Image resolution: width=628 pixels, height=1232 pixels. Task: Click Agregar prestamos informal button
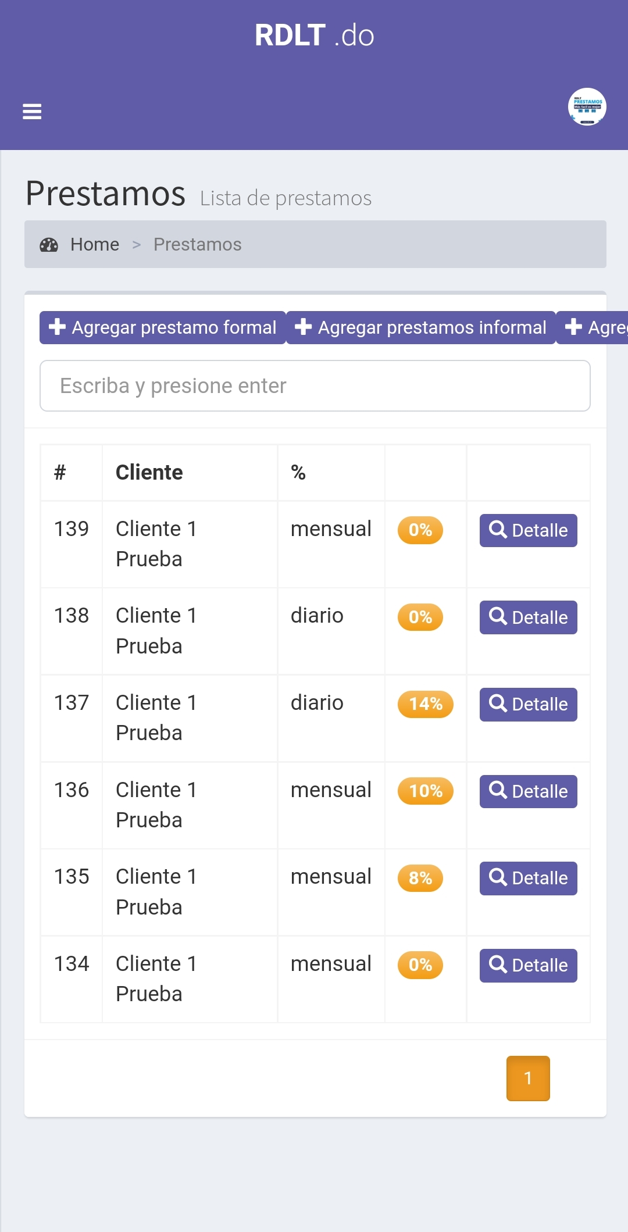coord(421,327)
